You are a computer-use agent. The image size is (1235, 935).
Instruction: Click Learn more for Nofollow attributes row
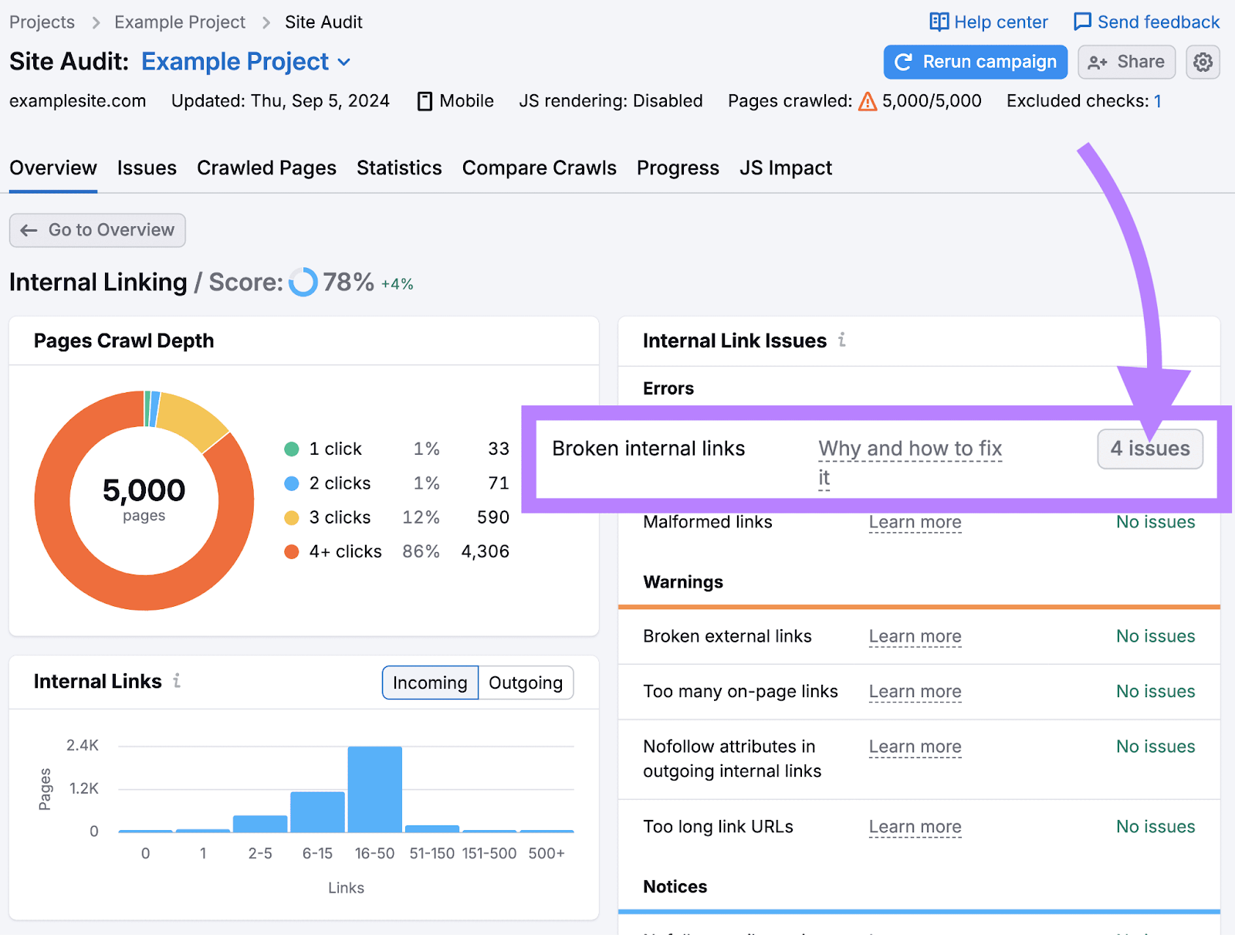tap(915, 747)
